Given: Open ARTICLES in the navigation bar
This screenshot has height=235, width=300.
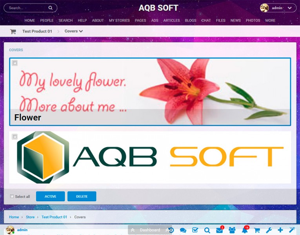Looking at the screenshot, I should tap(172, 20).
